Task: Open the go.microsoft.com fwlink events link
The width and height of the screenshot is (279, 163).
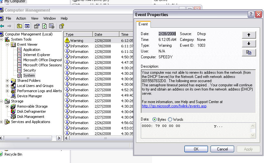Action: click(174, 106)
